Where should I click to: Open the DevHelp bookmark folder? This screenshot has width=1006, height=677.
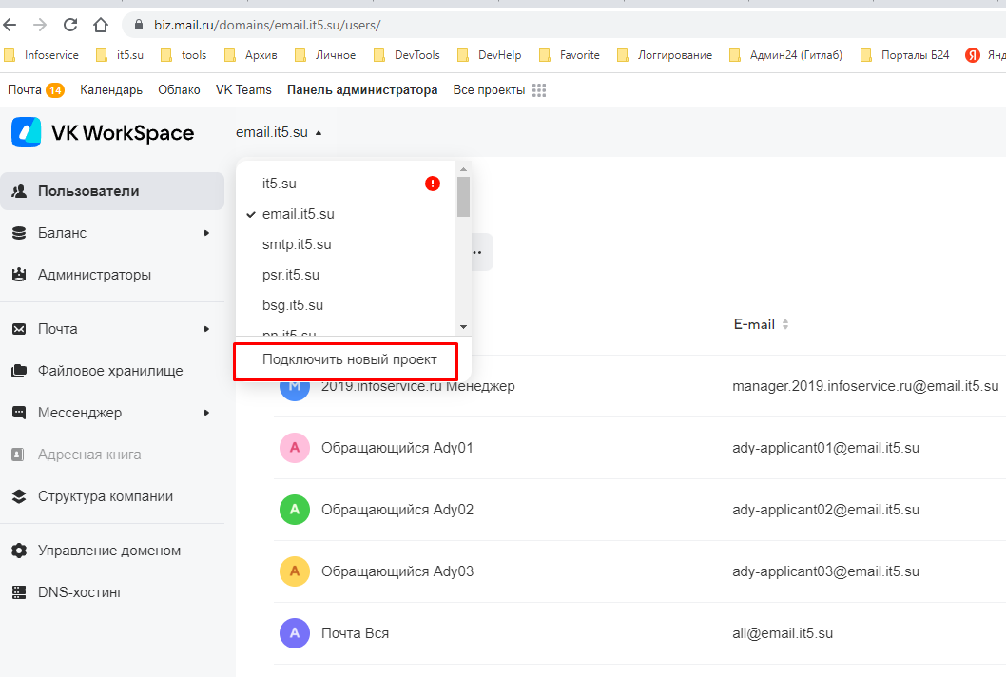tap(490, 55)
